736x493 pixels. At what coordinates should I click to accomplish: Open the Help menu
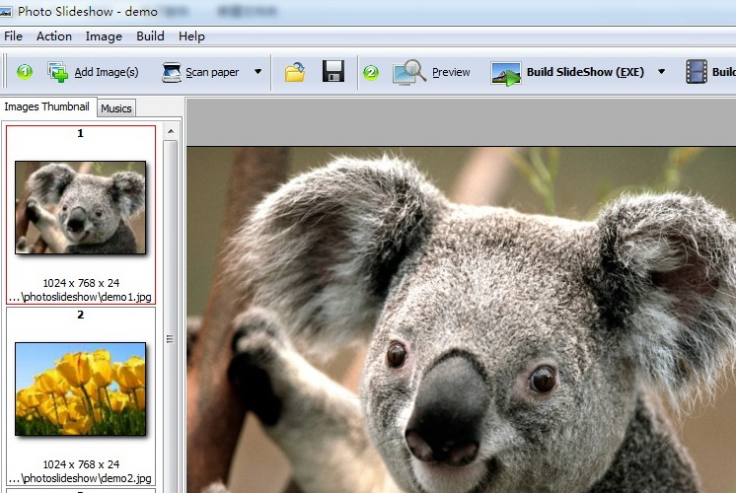tap(191, 36)
